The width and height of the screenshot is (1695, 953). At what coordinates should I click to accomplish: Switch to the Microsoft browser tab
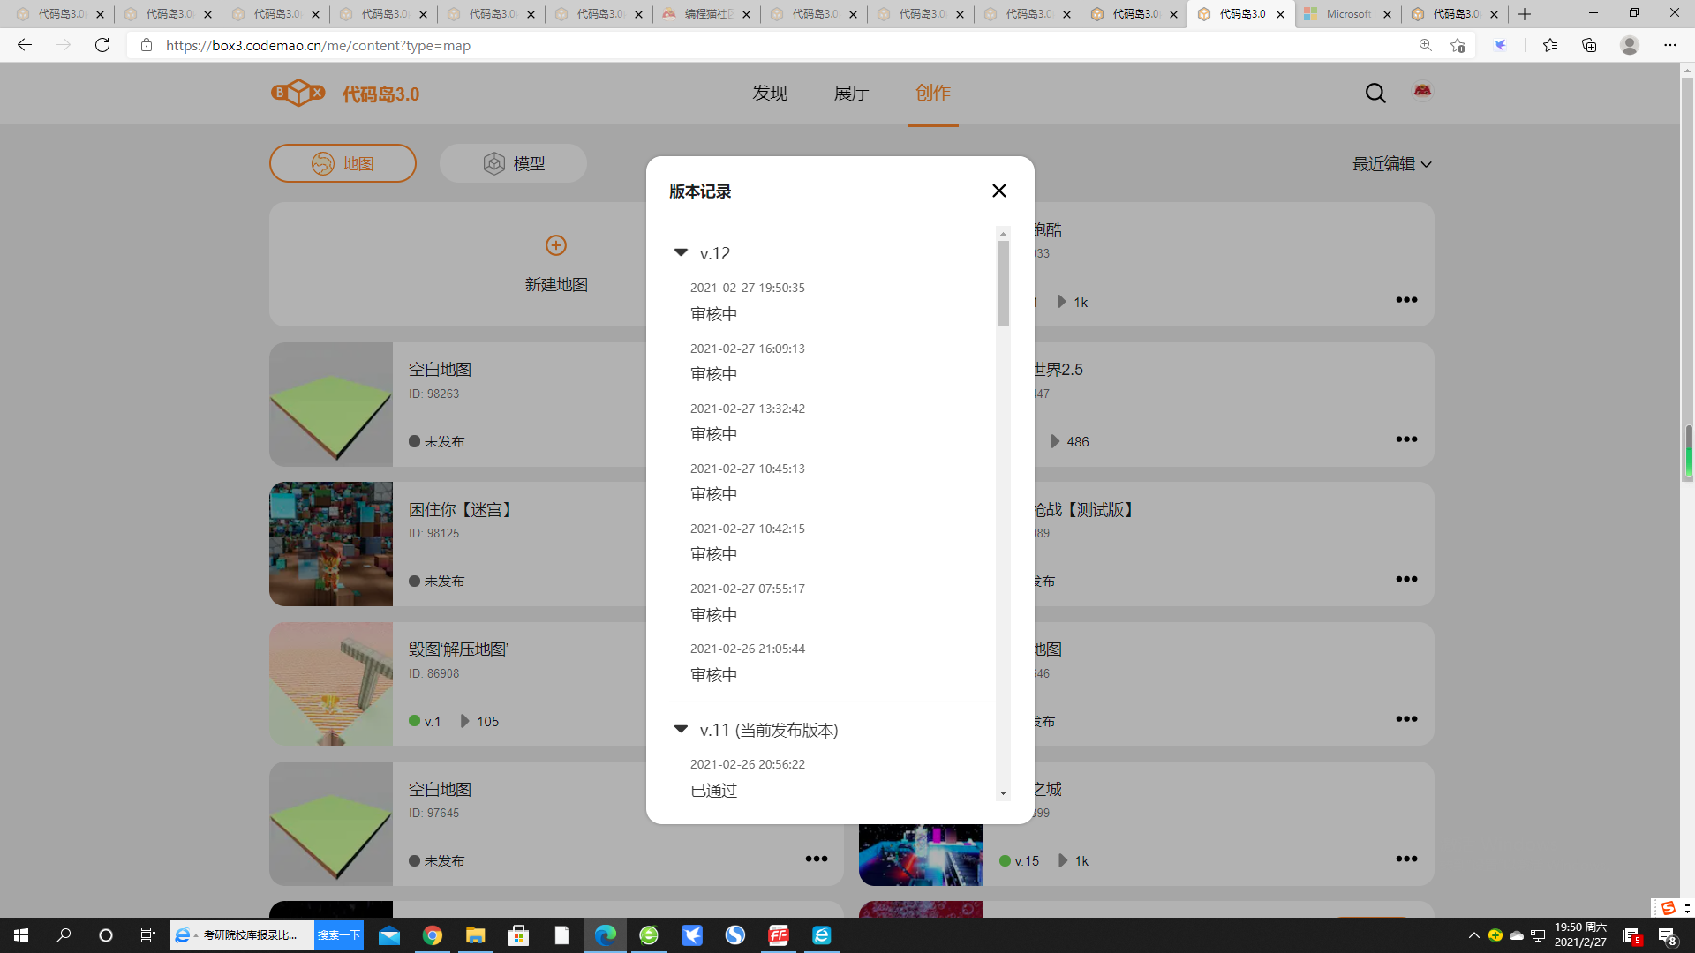(x=1347, y=14)
